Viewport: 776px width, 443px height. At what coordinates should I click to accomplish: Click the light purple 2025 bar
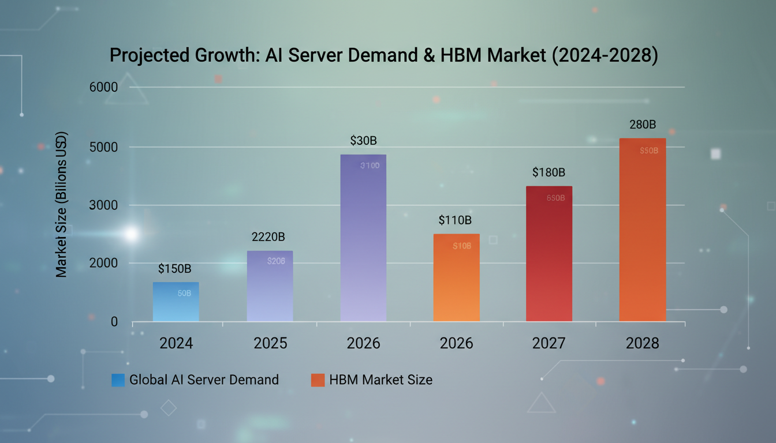tap(270, 286)
